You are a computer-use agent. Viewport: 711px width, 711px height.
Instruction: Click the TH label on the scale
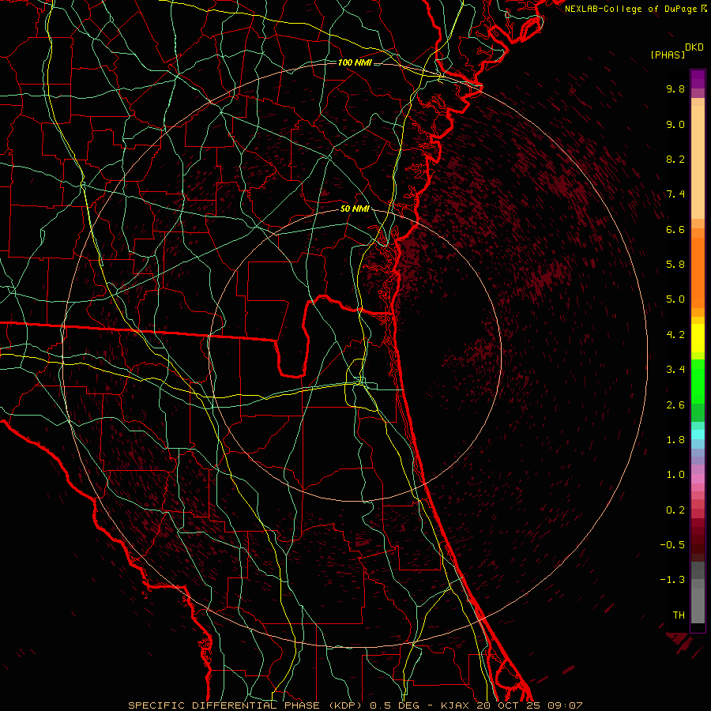pyautogui.click(x=679, y=615)
